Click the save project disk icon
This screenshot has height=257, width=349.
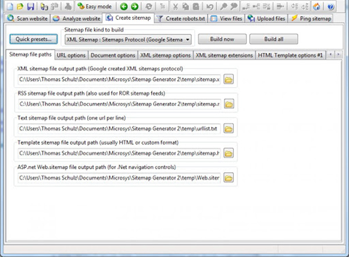[30, 6]
